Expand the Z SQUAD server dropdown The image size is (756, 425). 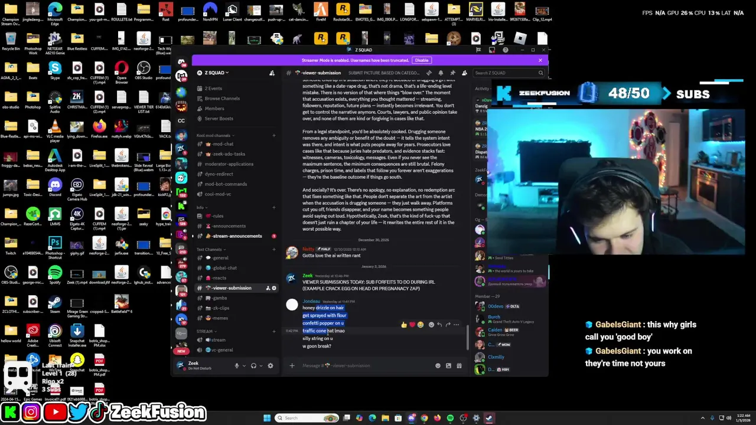coord(216,73)
